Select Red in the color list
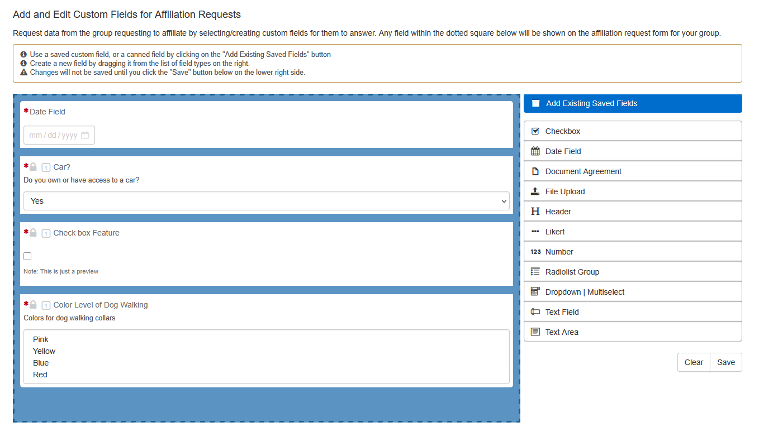Screen dimensions: 778x427 click(40, 375)
